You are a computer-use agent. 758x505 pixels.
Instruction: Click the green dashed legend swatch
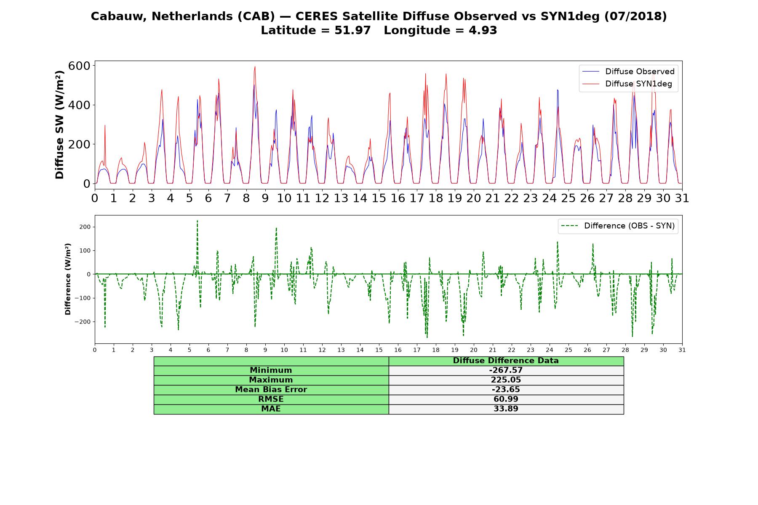[570, 226]
